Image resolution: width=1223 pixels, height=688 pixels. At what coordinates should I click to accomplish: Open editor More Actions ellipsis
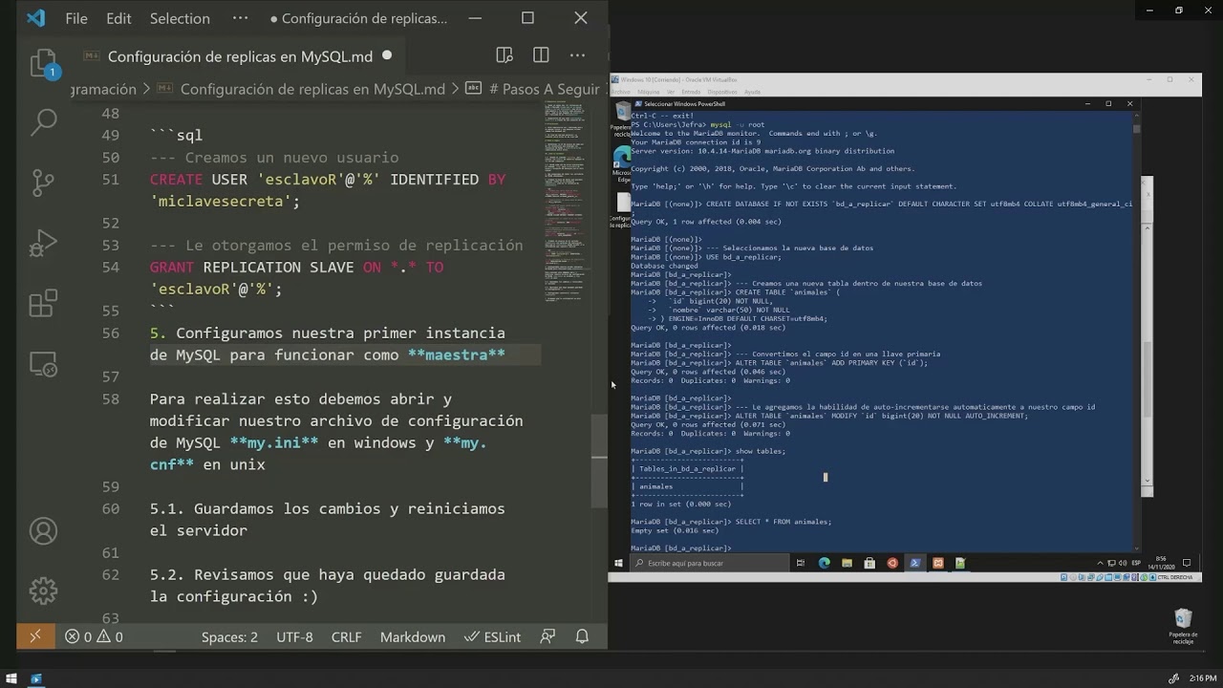pyautogui.click(x=577, y=55)
